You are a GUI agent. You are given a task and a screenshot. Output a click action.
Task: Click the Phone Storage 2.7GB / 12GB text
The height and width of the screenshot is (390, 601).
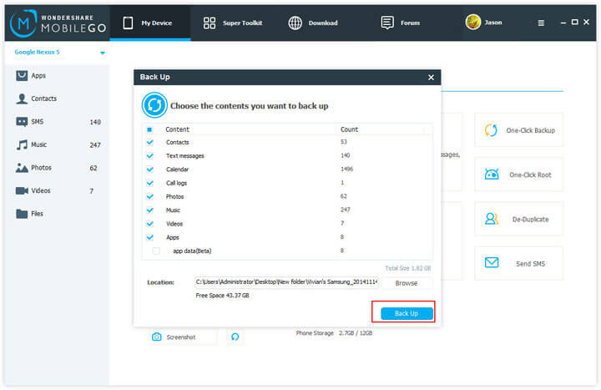[x=334, y=333]
